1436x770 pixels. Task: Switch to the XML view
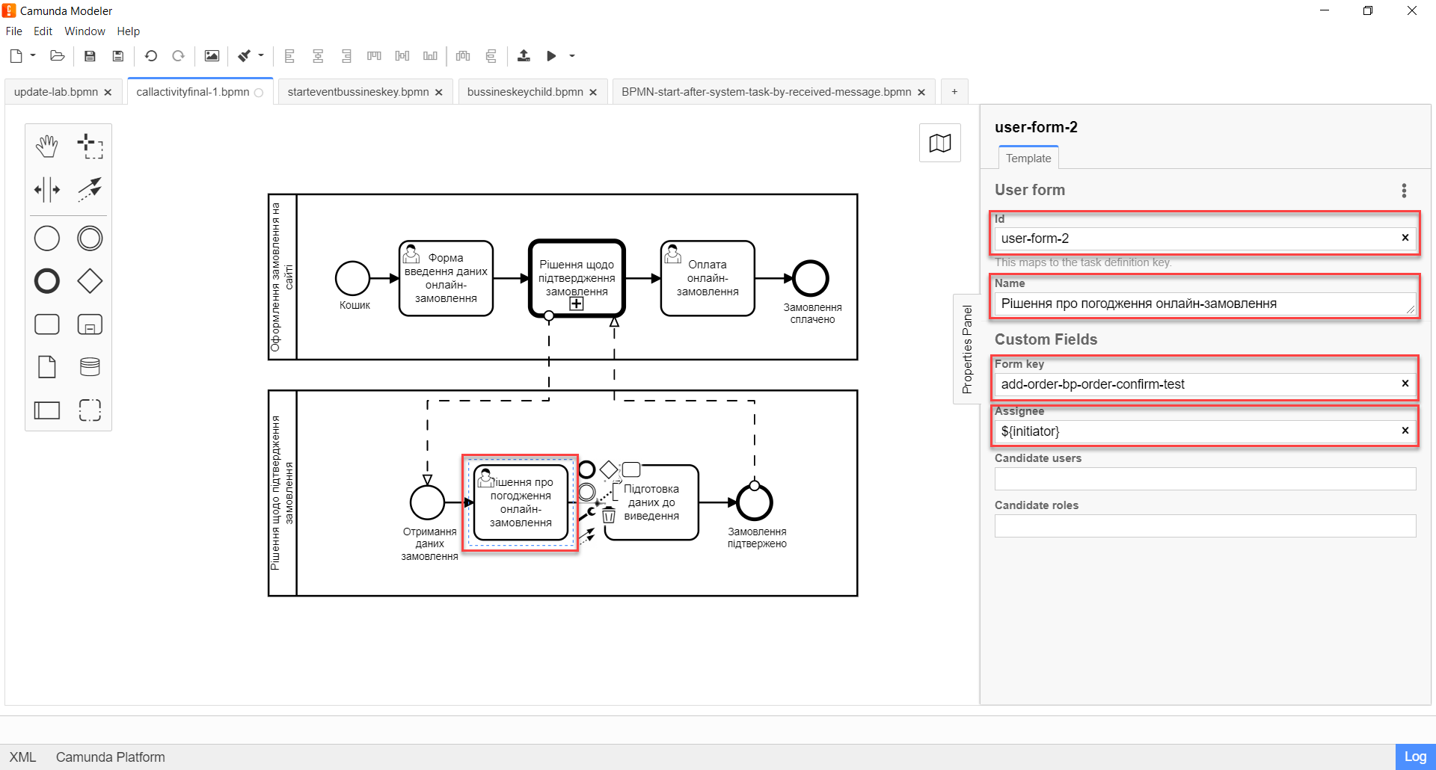(x=22, y=757)
